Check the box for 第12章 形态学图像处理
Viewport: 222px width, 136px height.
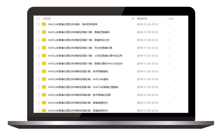click(x=38, y=48)
